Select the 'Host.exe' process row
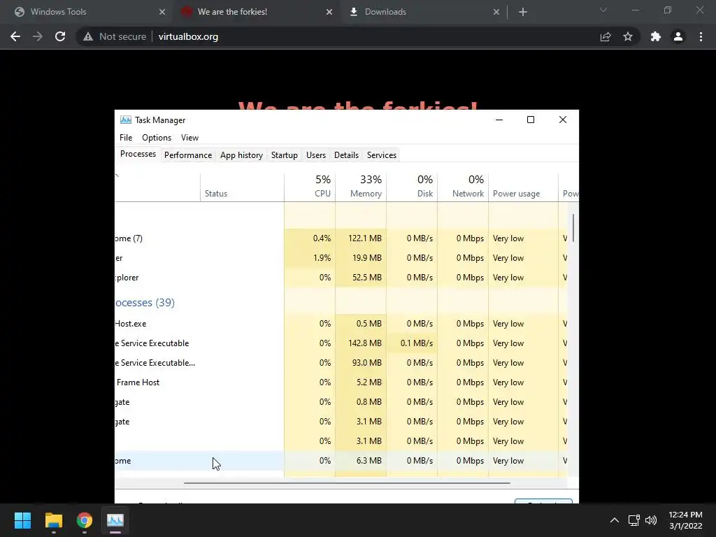The width and height of the screenshot is (716, 537). pos(341,324)
